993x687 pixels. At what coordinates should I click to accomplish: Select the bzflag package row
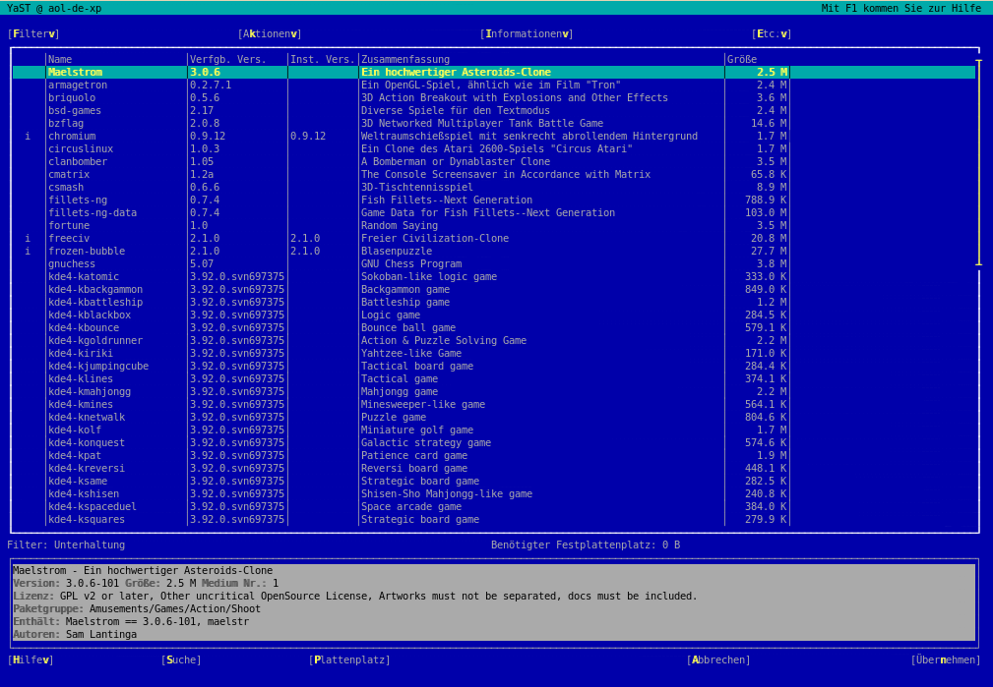(x=66, y=124)
